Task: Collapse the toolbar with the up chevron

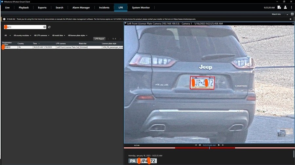Action: tap(287, 14)
